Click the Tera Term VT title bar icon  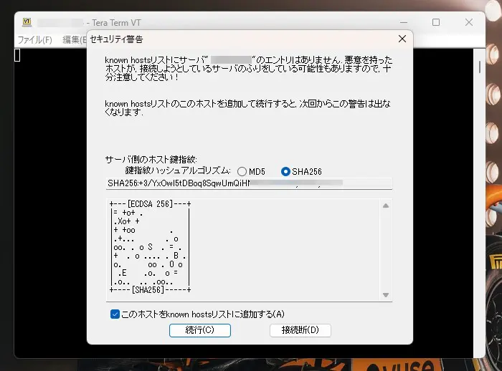click(26, 22)
